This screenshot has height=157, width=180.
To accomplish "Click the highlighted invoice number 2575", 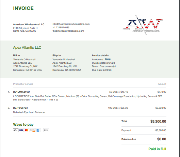I will 108,59.
